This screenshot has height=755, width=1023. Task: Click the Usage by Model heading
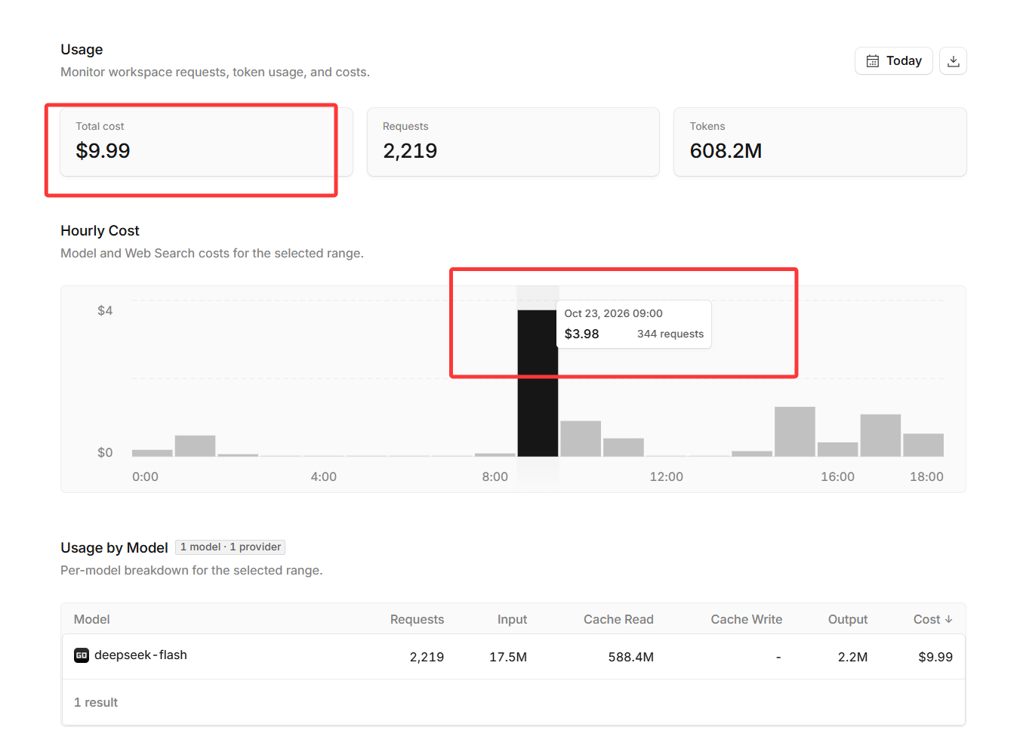(x=114, y=547)
